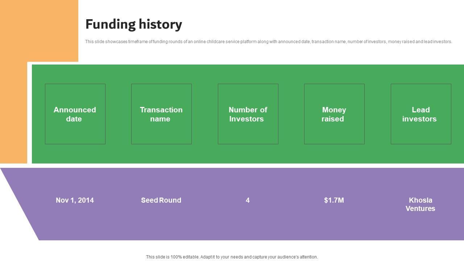Select the "Nov 1, 2014" date value

click(75, 200)
